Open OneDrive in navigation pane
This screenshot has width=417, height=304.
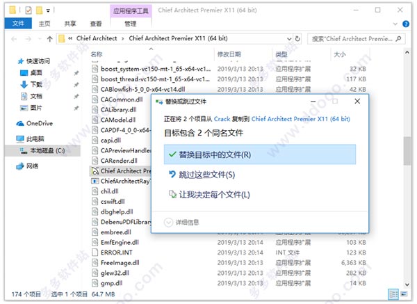[35, 123]
